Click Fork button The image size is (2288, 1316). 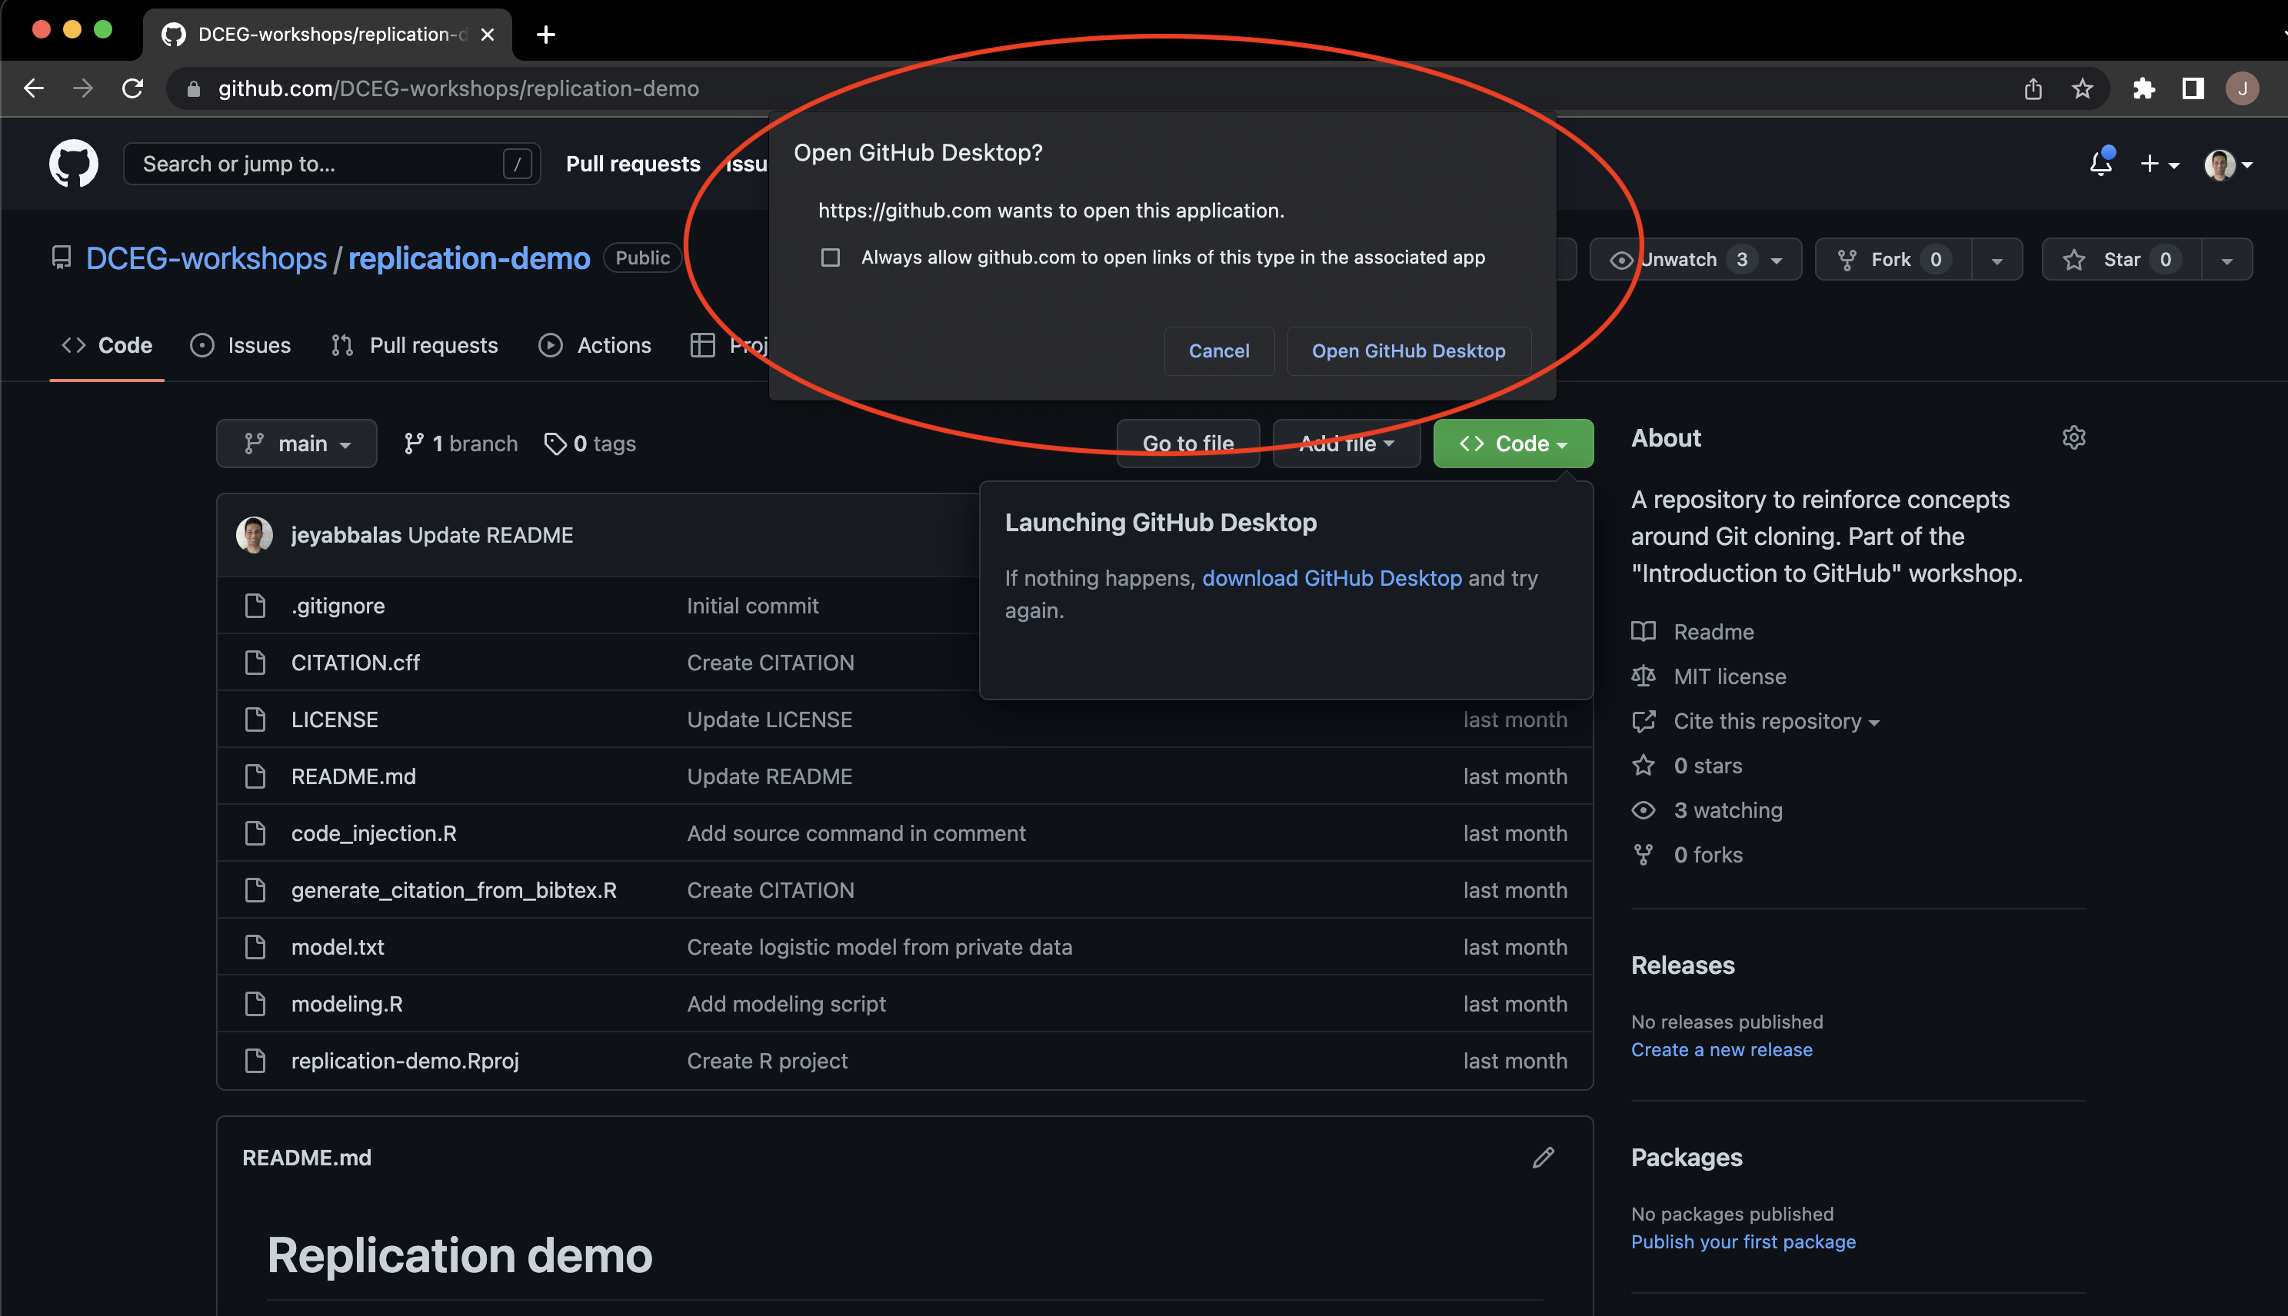click(x=1893, y=259)
